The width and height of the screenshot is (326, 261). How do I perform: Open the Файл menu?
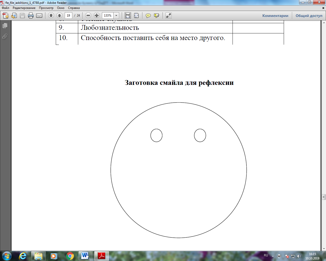pos(6,8)
